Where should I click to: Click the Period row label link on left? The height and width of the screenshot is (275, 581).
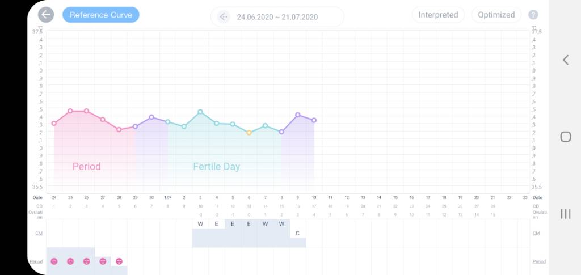coord(36,261)
